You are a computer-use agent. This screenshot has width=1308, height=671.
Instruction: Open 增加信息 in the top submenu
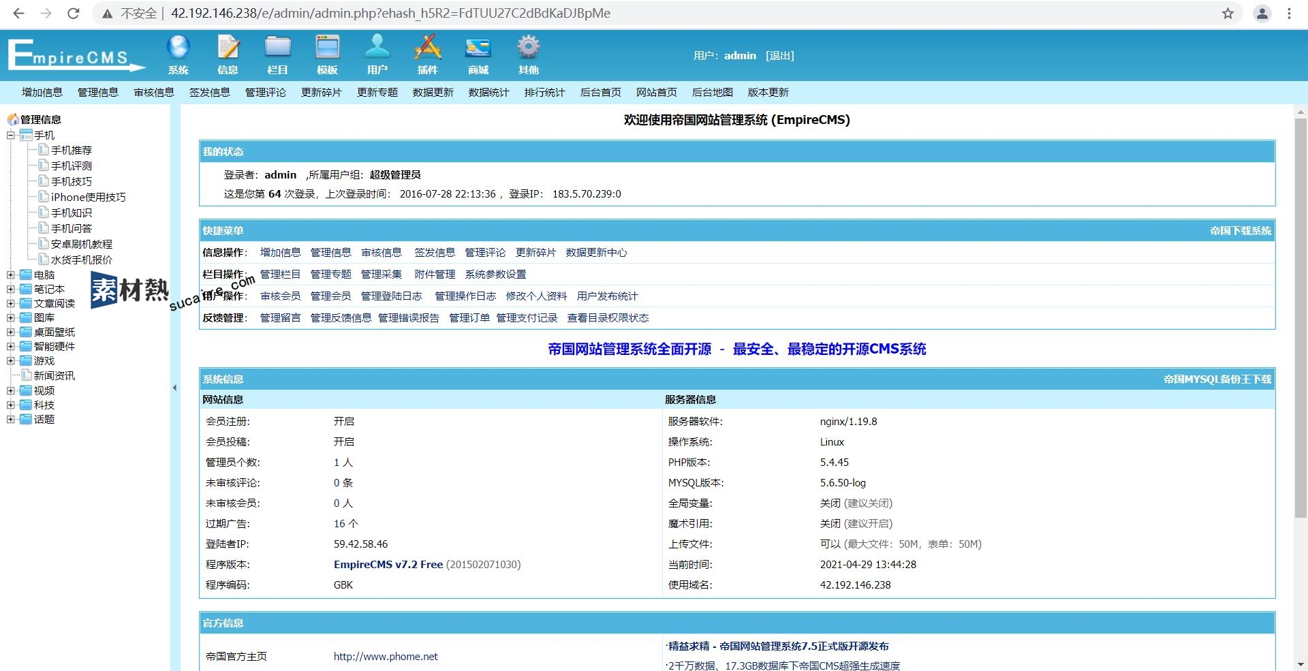tap(42, 93)
